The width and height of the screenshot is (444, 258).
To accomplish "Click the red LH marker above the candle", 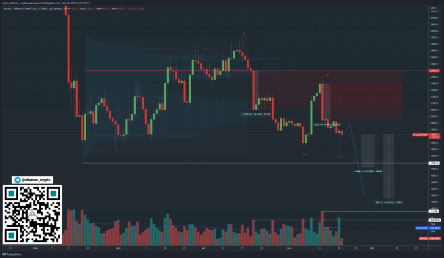I will (x=327, y=75).
